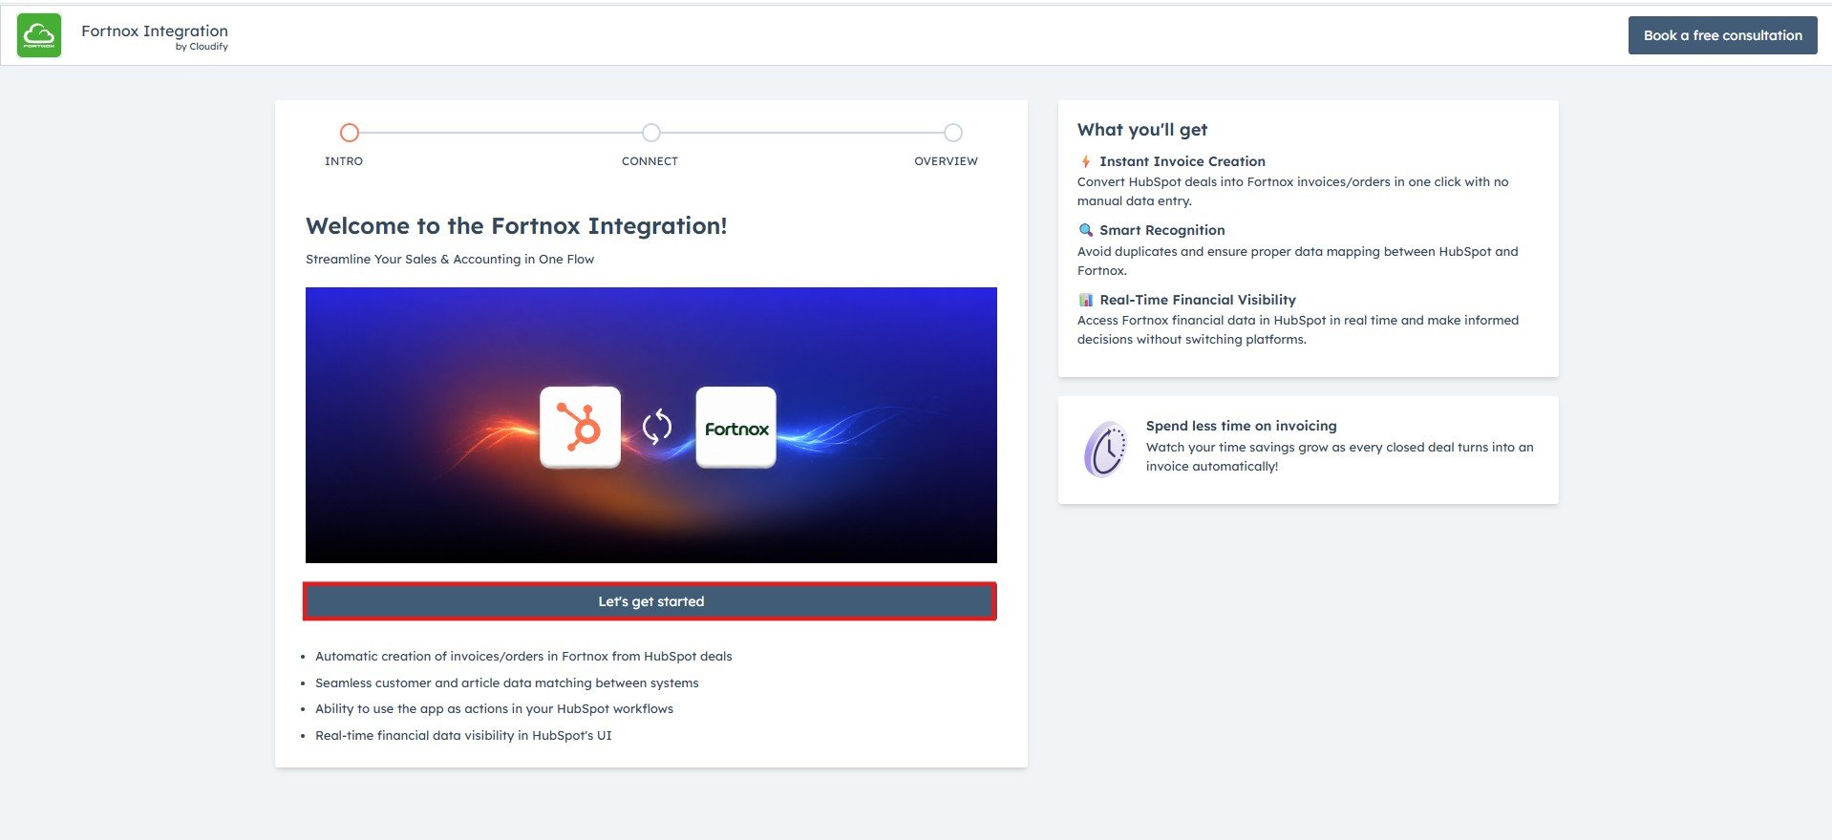
Task: Click the sync arrows icon between logos
Action: (657, 427)
